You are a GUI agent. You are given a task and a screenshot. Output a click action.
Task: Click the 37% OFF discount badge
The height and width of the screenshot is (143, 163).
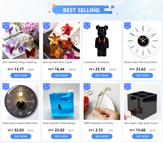pyautogui.click(x=87, y=87)
